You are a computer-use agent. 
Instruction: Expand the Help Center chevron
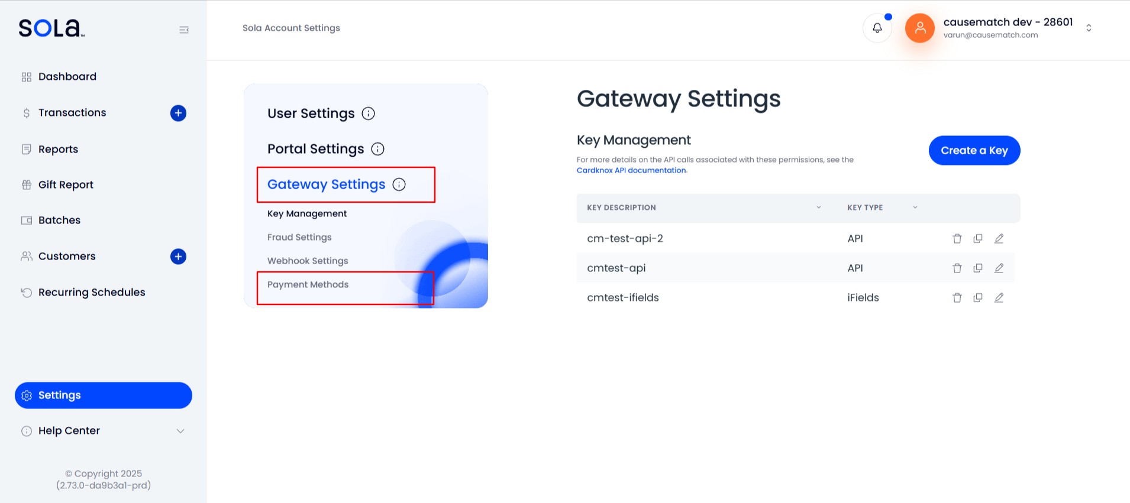point(180,431)
